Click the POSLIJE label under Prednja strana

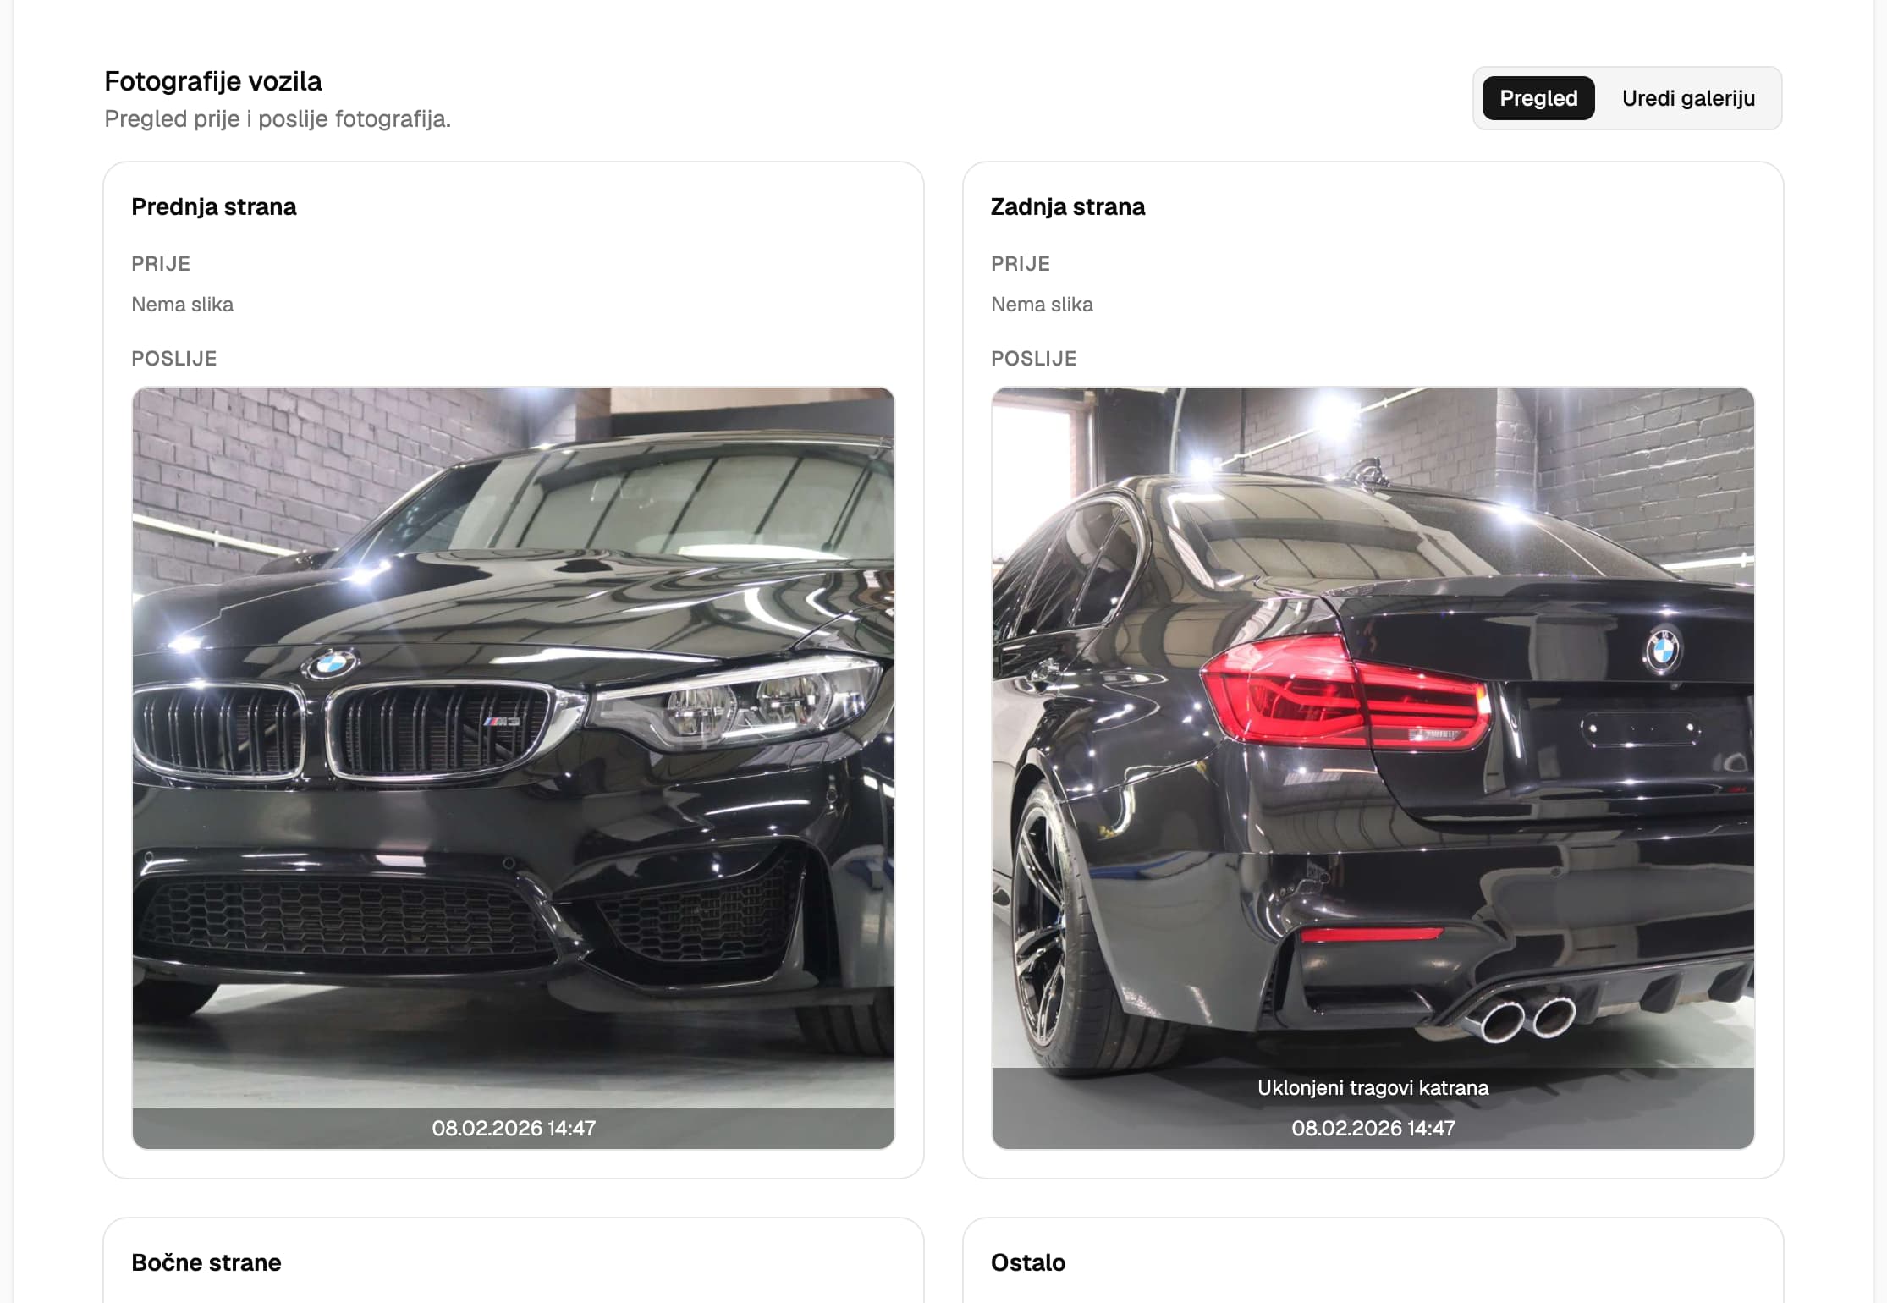point(174,359)
